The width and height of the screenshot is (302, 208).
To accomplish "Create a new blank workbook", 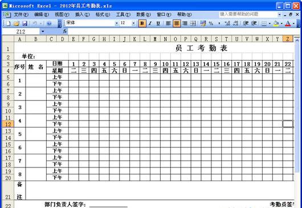I will 9,23.
